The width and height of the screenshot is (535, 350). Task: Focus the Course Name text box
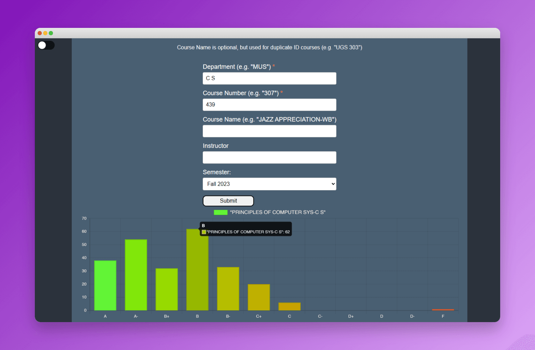pyautogui.click(x=269, y=131)
